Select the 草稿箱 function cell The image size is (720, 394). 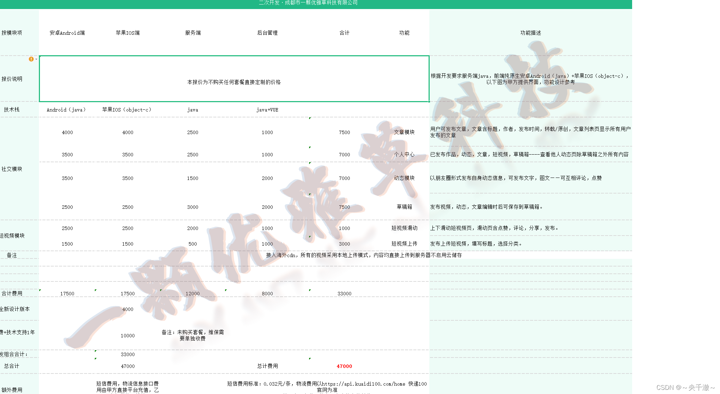(404, 207)
